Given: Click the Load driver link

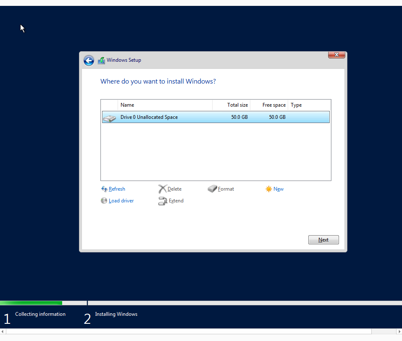Looking at the screenshot, I should pyautogui.click(x=121, y=201).
